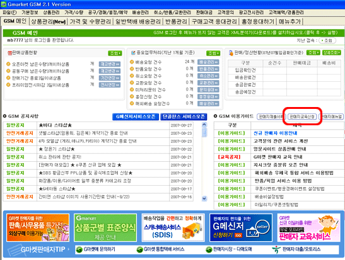Open 영문사이트 상품판매 안내 guide

(x=279, y=149)
